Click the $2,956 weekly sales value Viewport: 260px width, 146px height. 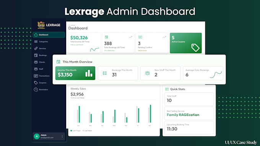[77, 94]
